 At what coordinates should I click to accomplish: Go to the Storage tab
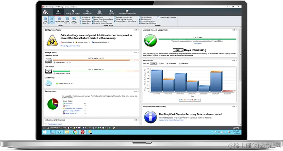[99, 12]
